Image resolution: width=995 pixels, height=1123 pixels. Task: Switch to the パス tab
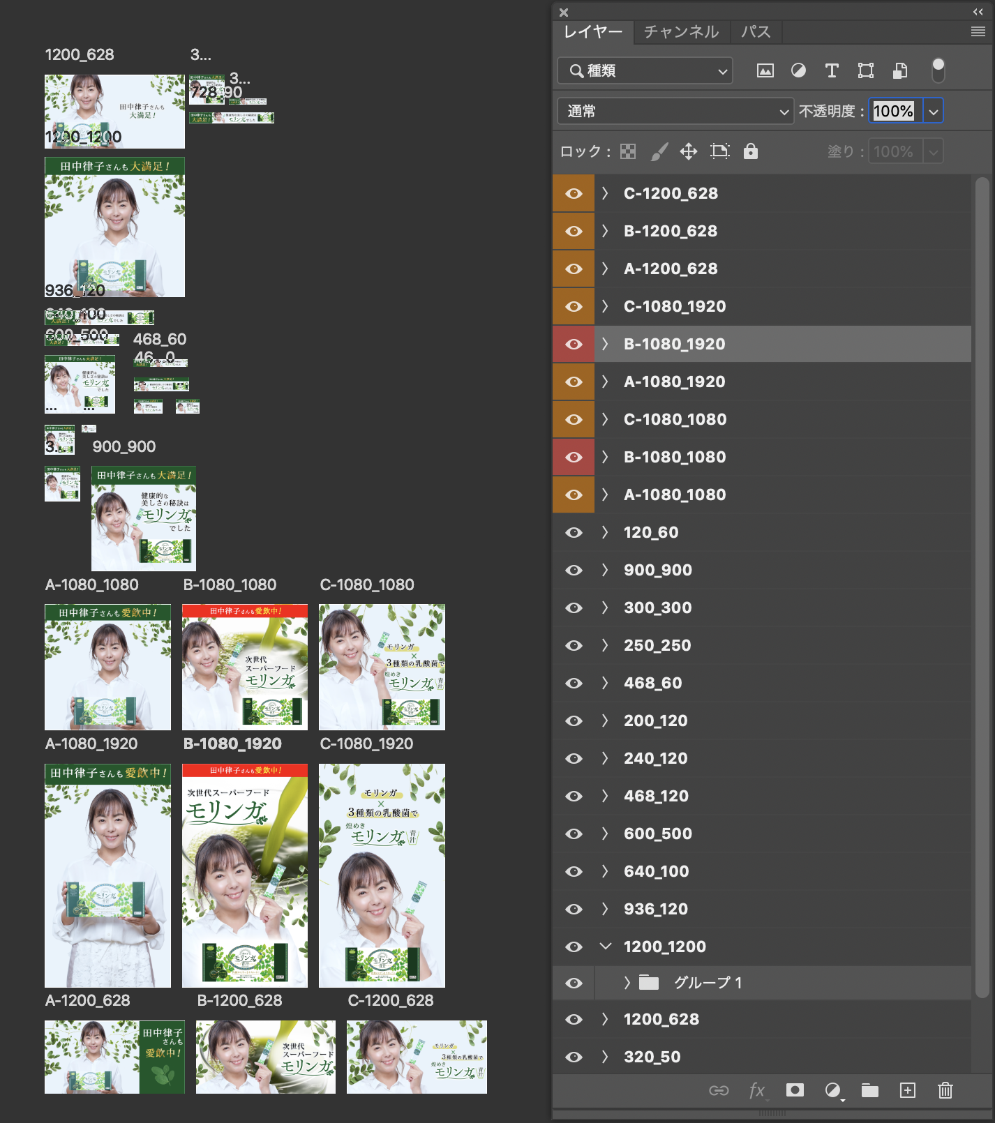(756, 32)
